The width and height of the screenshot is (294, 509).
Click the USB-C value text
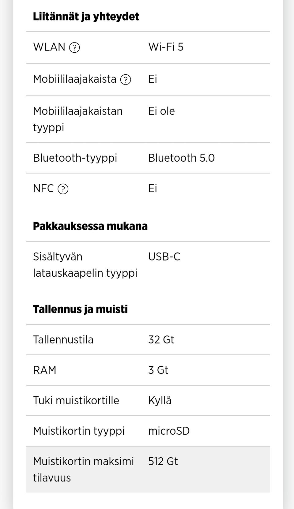pos(164,257)
